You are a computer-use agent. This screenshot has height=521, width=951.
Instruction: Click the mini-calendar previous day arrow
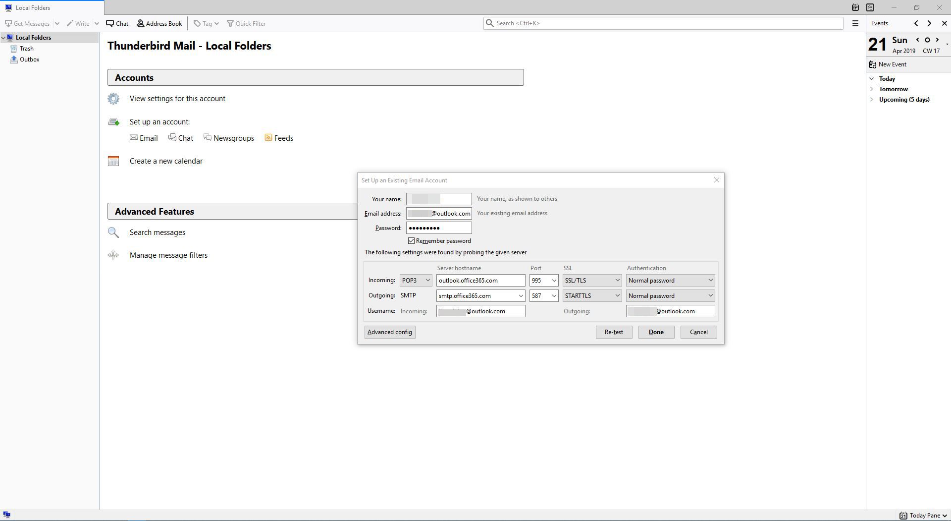coord(917,40)
